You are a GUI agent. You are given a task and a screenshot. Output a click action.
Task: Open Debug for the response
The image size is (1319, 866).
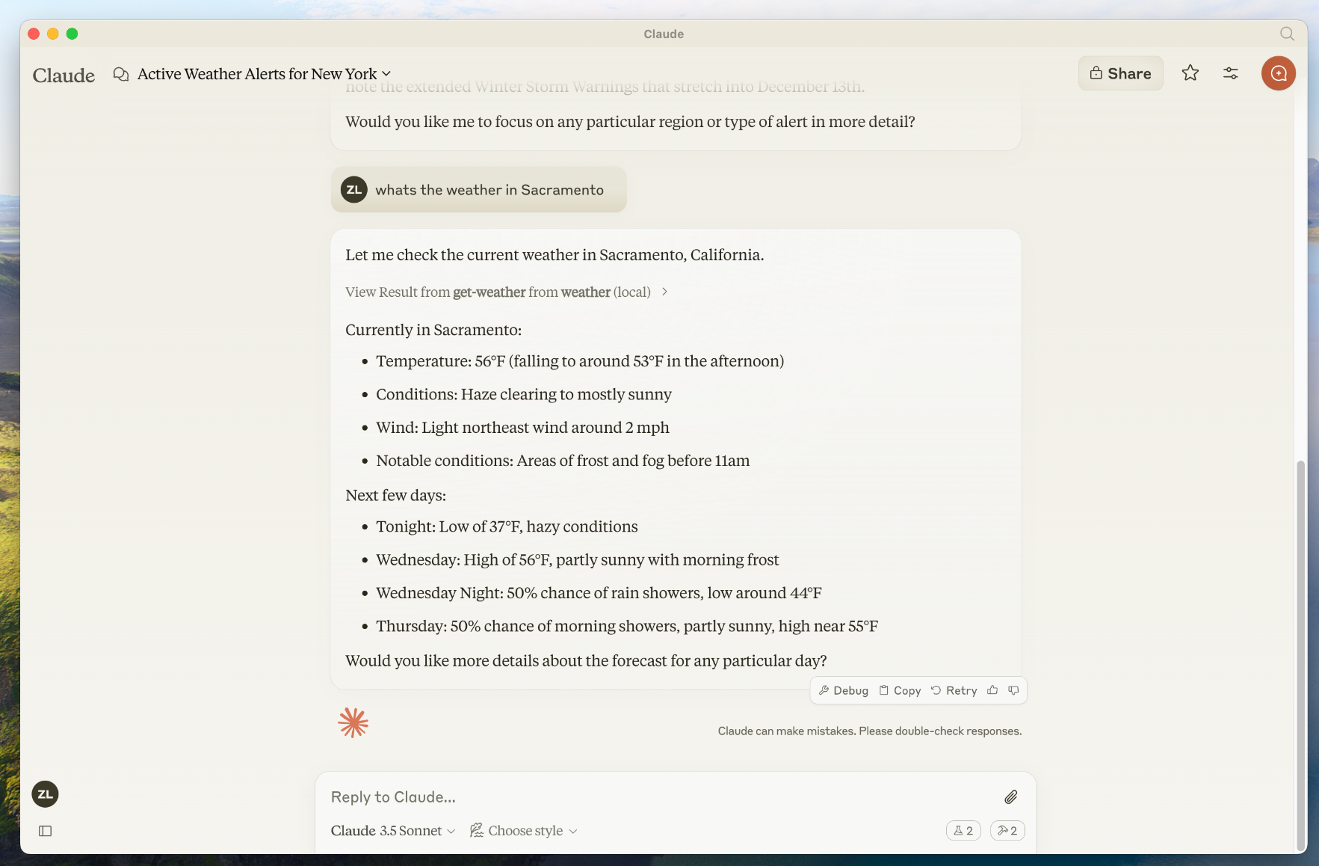(844, 690)
